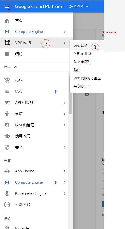Click the 支持 person icon

(7, 114)
